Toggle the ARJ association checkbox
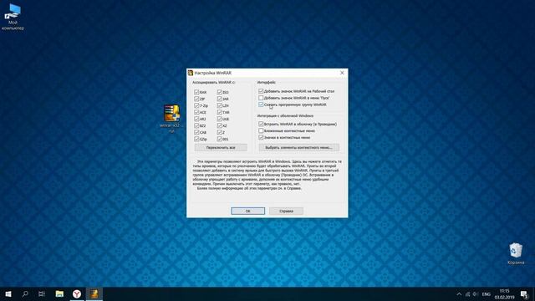 196,119
